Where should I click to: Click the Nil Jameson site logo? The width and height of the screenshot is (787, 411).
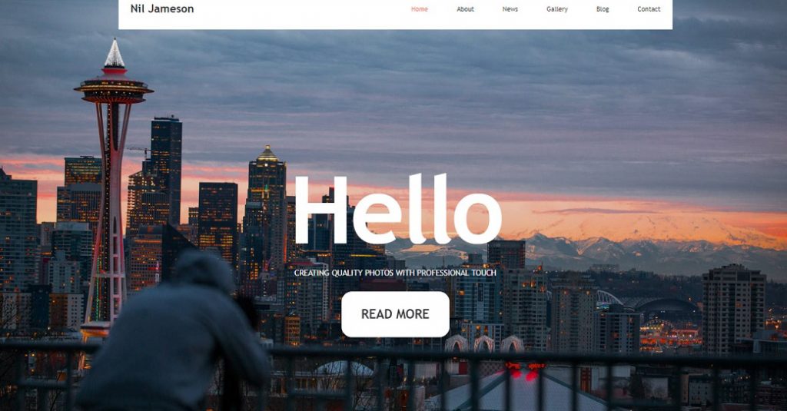pyautogui.click(x=162, y=8)
